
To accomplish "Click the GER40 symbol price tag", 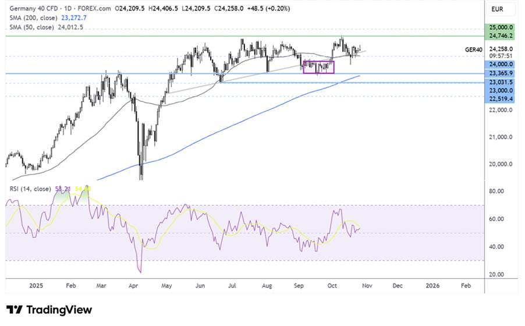I will (474, 49).
